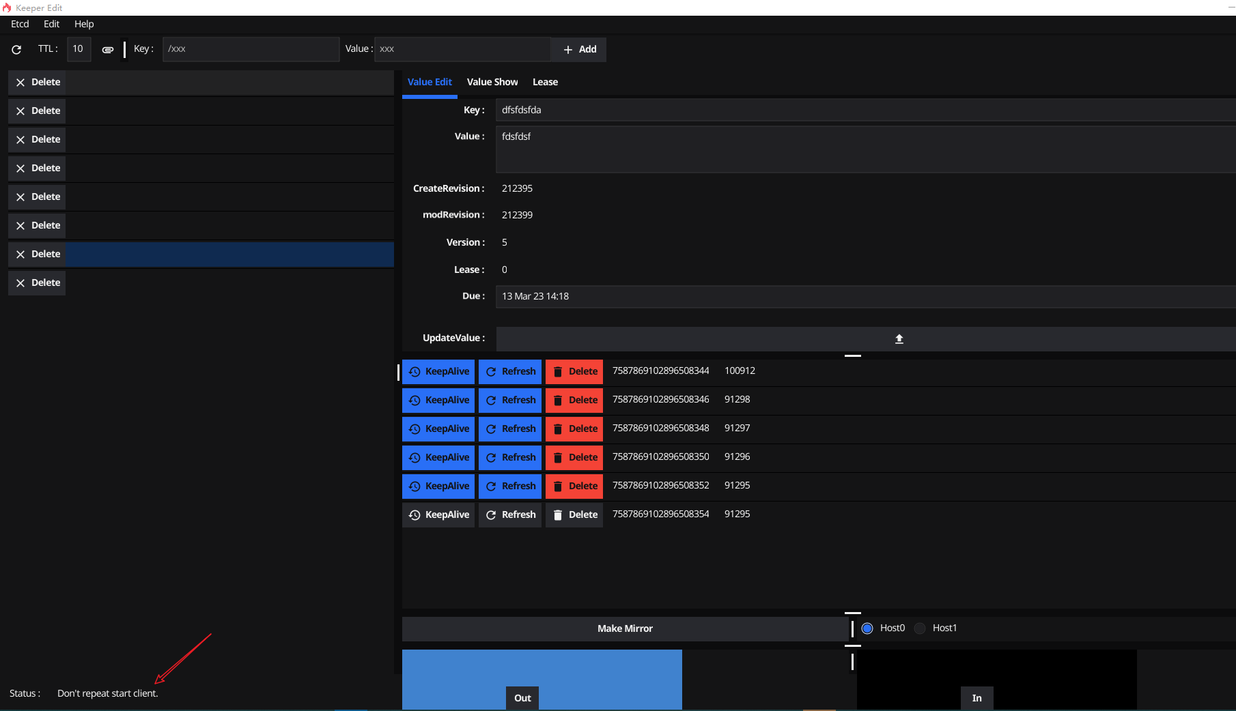Delete lease ending 508354

pos(574,515)
